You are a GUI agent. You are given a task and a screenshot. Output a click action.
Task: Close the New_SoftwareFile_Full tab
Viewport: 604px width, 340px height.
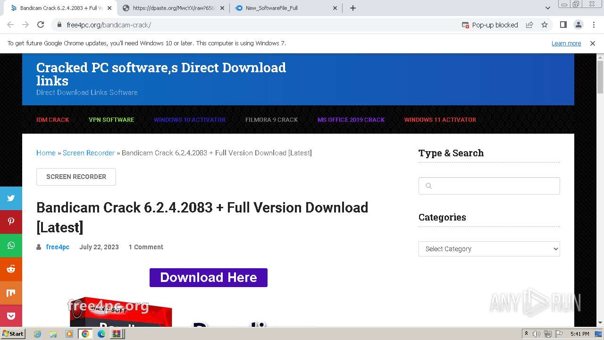click(335, 8)
